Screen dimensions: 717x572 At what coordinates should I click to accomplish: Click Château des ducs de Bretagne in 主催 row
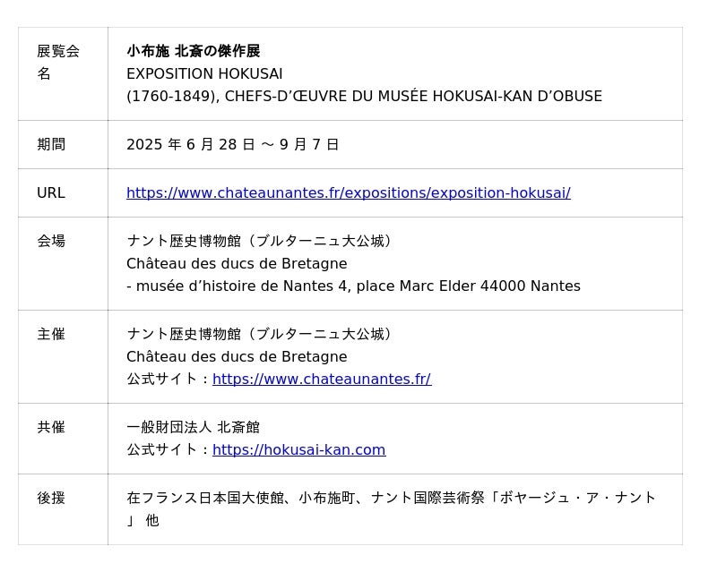click(236, 356)
